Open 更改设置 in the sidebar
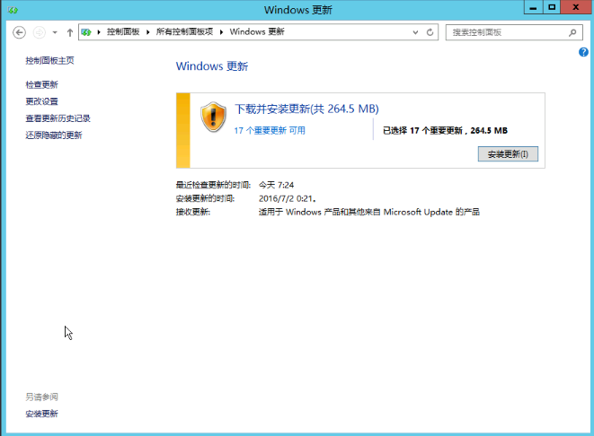Image resolution: width=594 pixels, height=436 pixels. pyautogui.click(x=41, y=101)
